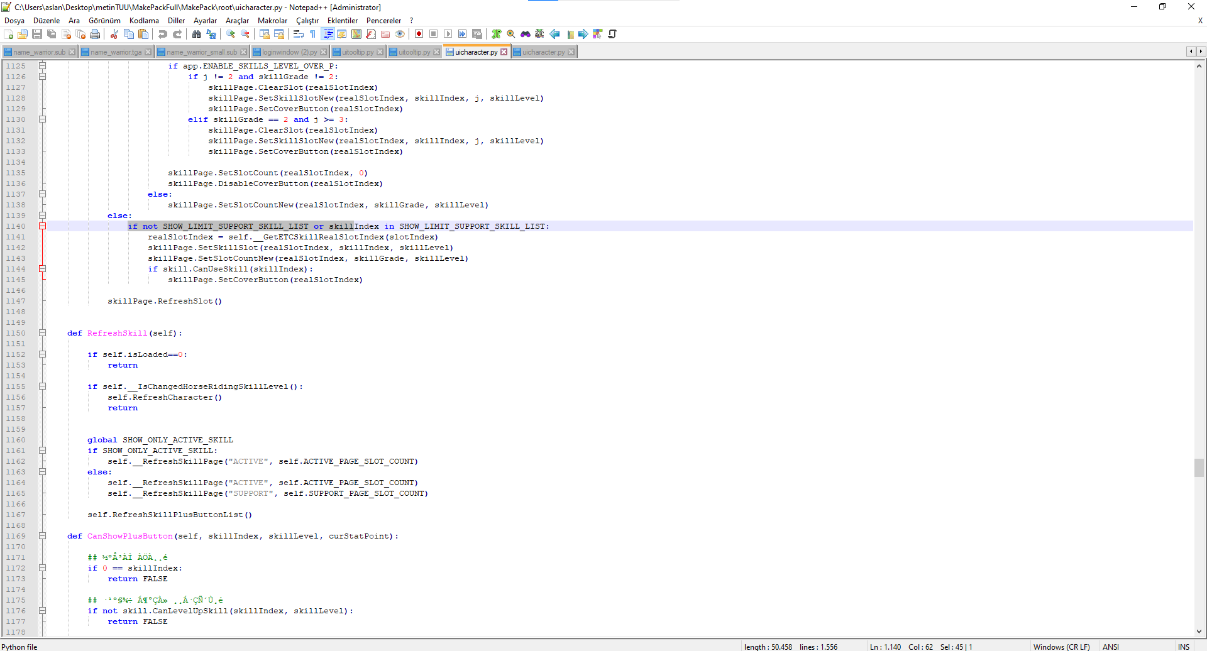Switch to name_warrior.sub tab
The width and height of the screenshot is (1207, 651).
coord(39,52)
